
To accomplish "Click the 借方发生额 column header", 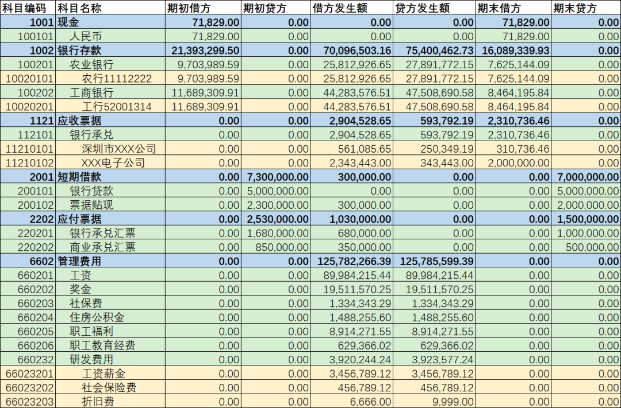I will click(x=352, y=8).
